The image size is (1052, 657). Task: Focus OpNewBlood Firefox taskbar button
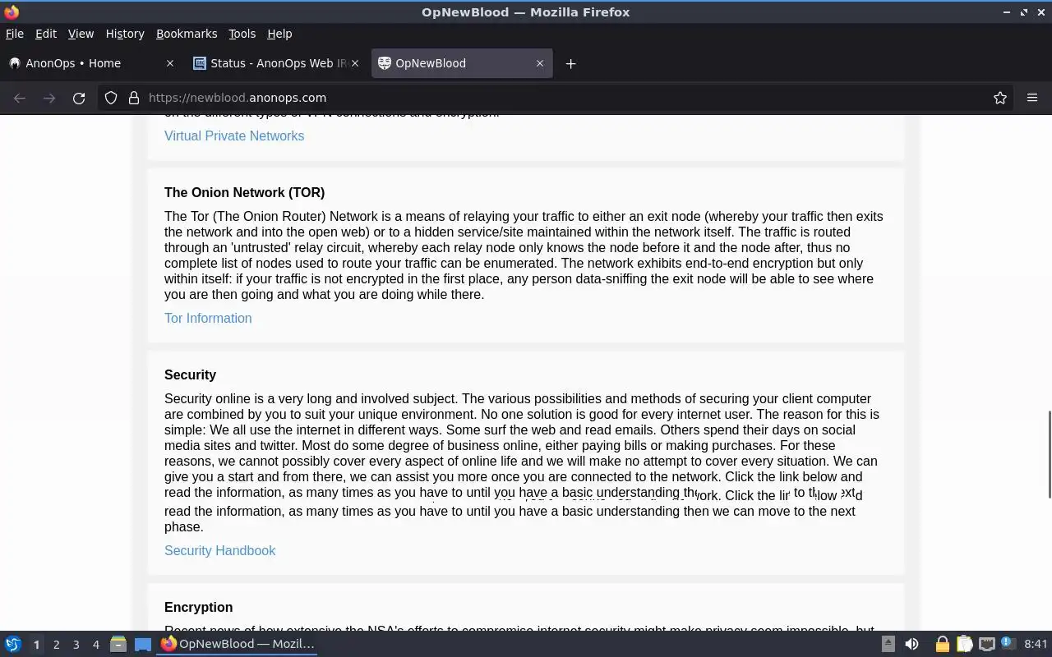click(x=238, y=644)
